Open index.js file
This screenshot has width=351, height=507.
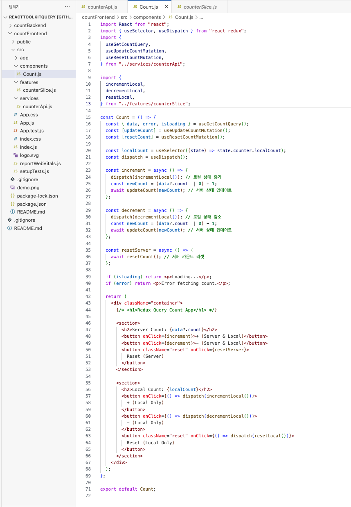(x=38, y=147)
